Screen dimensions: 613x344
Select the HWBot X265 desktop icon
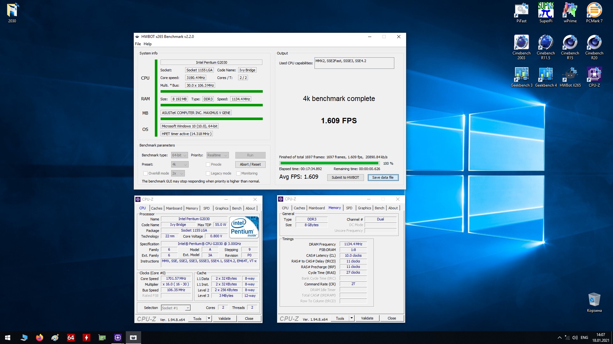pos(570,77)
